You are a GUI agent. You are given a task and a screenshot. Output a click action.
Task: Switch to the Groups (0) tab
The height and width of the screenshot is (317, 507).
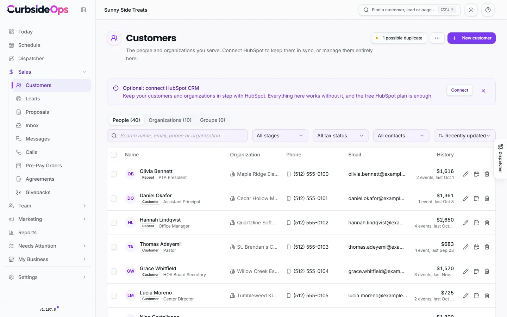click(213, 120)
